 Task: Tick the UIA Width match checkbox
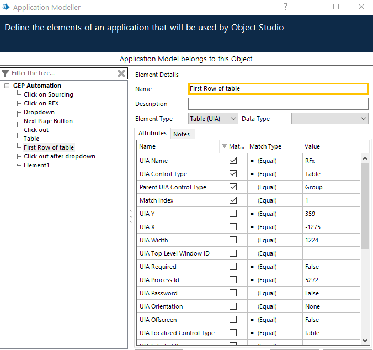tap(233, 240)
